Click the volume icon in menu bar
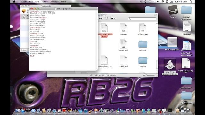Viewport: 205px width, 115px height. [x=158, y=2]
